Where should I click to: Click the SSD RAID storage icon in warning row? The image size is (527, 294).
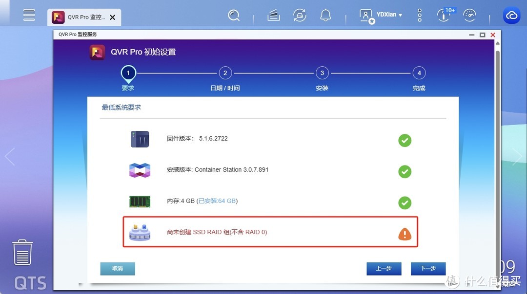[x=140, y=233]
